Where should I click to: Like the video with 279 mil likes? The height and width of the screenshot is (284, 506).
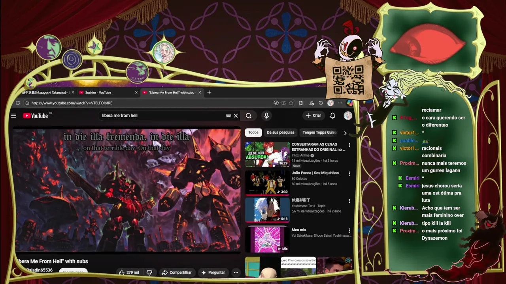coord(129,273)
